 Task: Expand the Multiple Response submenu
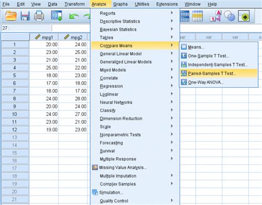click(x=135, y=159)
